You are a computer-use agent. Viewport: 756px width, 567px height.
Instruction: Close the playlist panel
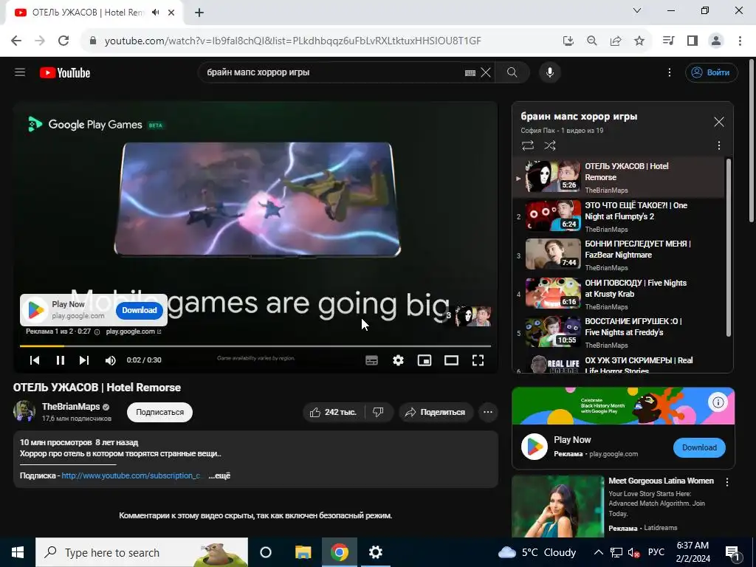(x=719, y=122)
